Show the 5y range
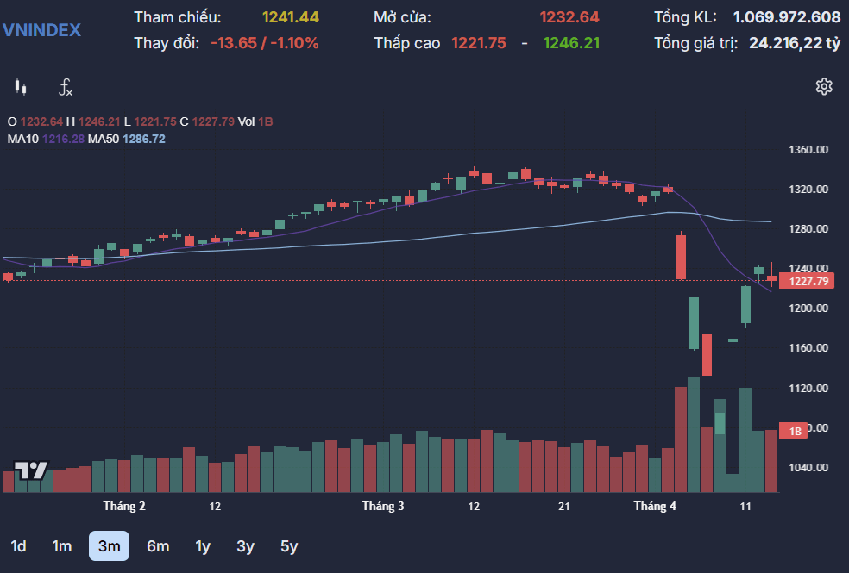Screen dimensions: 849x573 [x=289, y=546]
